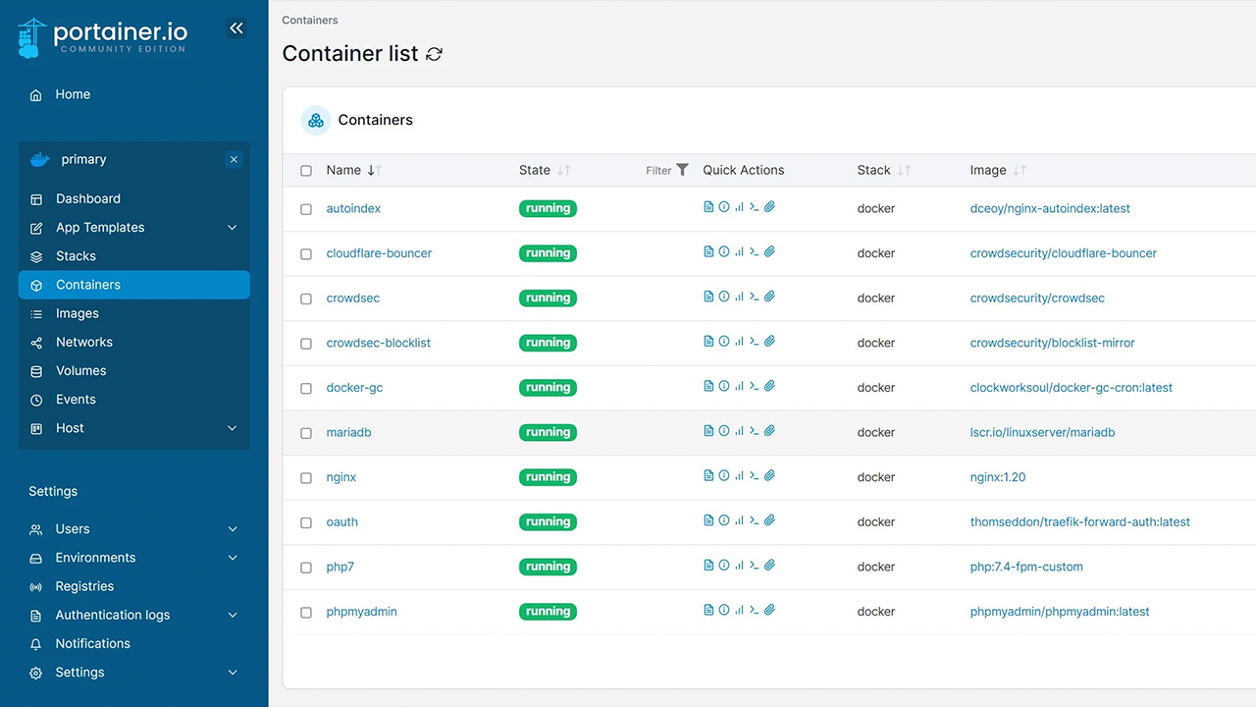This screenshot has width=1256, height=707.
Task: View stats for the crowdsec container
Action: [739, 296]
